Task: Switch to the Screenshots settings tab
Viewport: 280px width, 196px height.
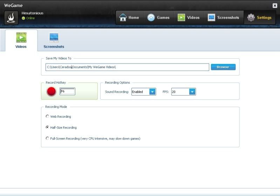Action: (54, 40)
